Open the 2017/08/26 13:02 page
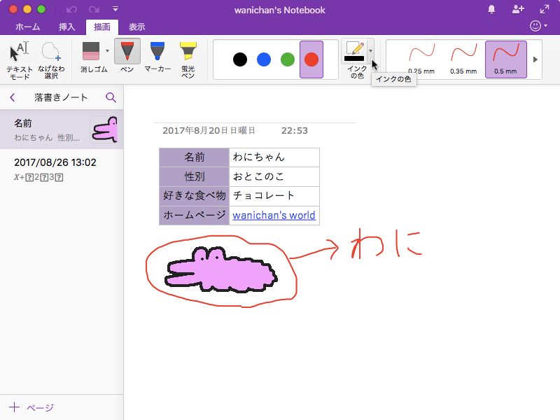560x420 pixels. pyautogui.click(x=62, y=169)
